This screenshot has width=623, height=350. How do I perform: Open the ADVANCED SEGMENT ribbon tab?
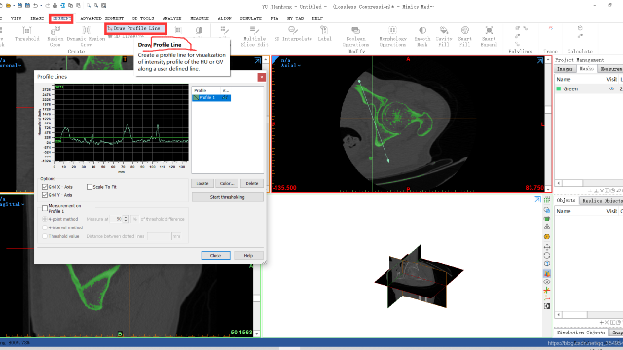(101, 18)
